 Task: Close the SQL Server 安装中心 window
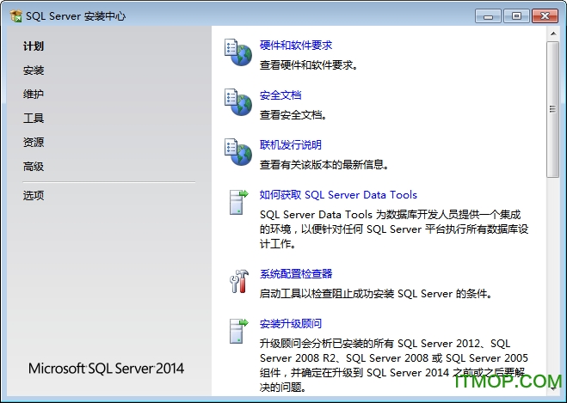[x=545, y=16]
